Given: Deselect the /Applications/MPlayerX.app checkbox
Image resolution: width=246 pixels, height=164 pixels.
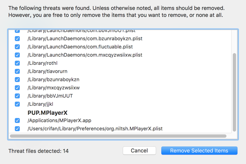Looking at the screenshot, I should pos(17,121).
